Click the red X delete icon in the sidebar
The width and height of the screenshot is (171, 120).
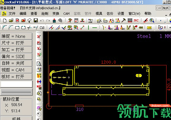coord(39,37)
